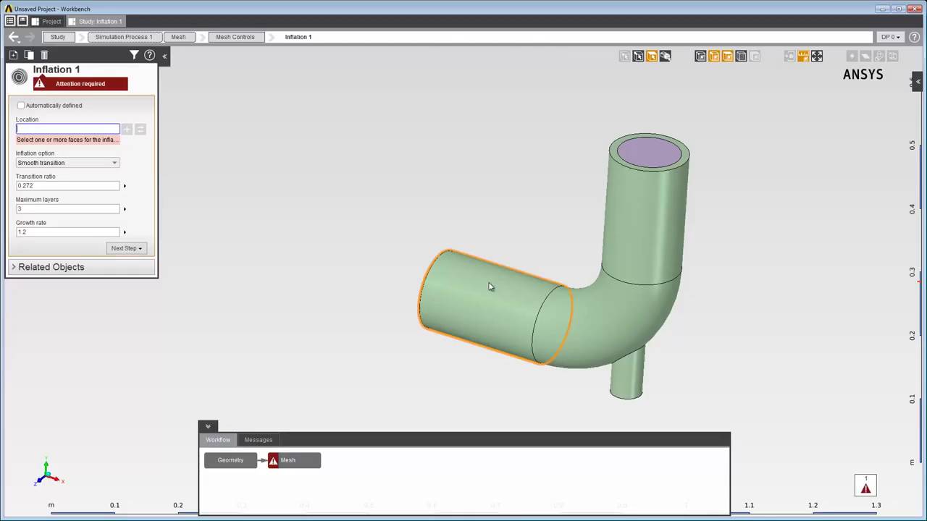Select the purple top face of the pipe
927x521 pixels.
[x=649, y=153]
